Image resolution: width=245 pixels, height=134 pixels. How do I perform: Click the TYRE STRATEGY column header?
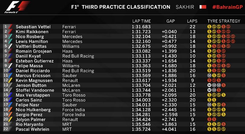(224, 21)
